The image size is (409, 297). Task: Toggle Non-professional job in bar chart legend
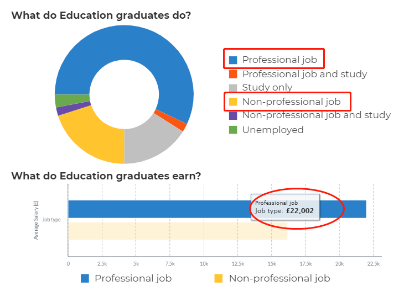point(279,278)
